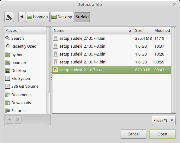180x143 pixels.
Task: Click the Places column header
Action: pyautogui.click(x=25, y=31)
